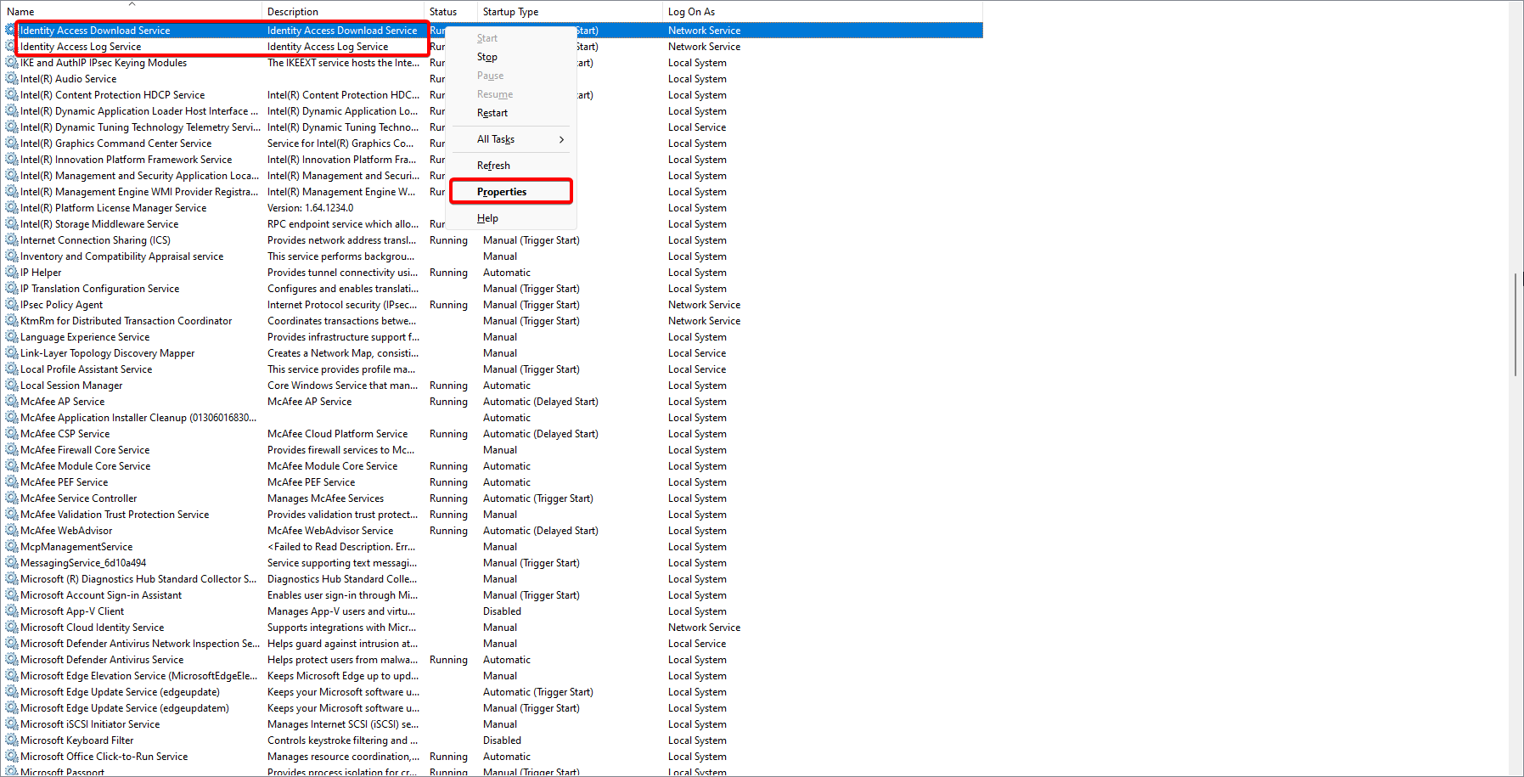Select the gear icon for IPsec Policy Agent
The image size is (1524, 777).
[x=12, y=305]
